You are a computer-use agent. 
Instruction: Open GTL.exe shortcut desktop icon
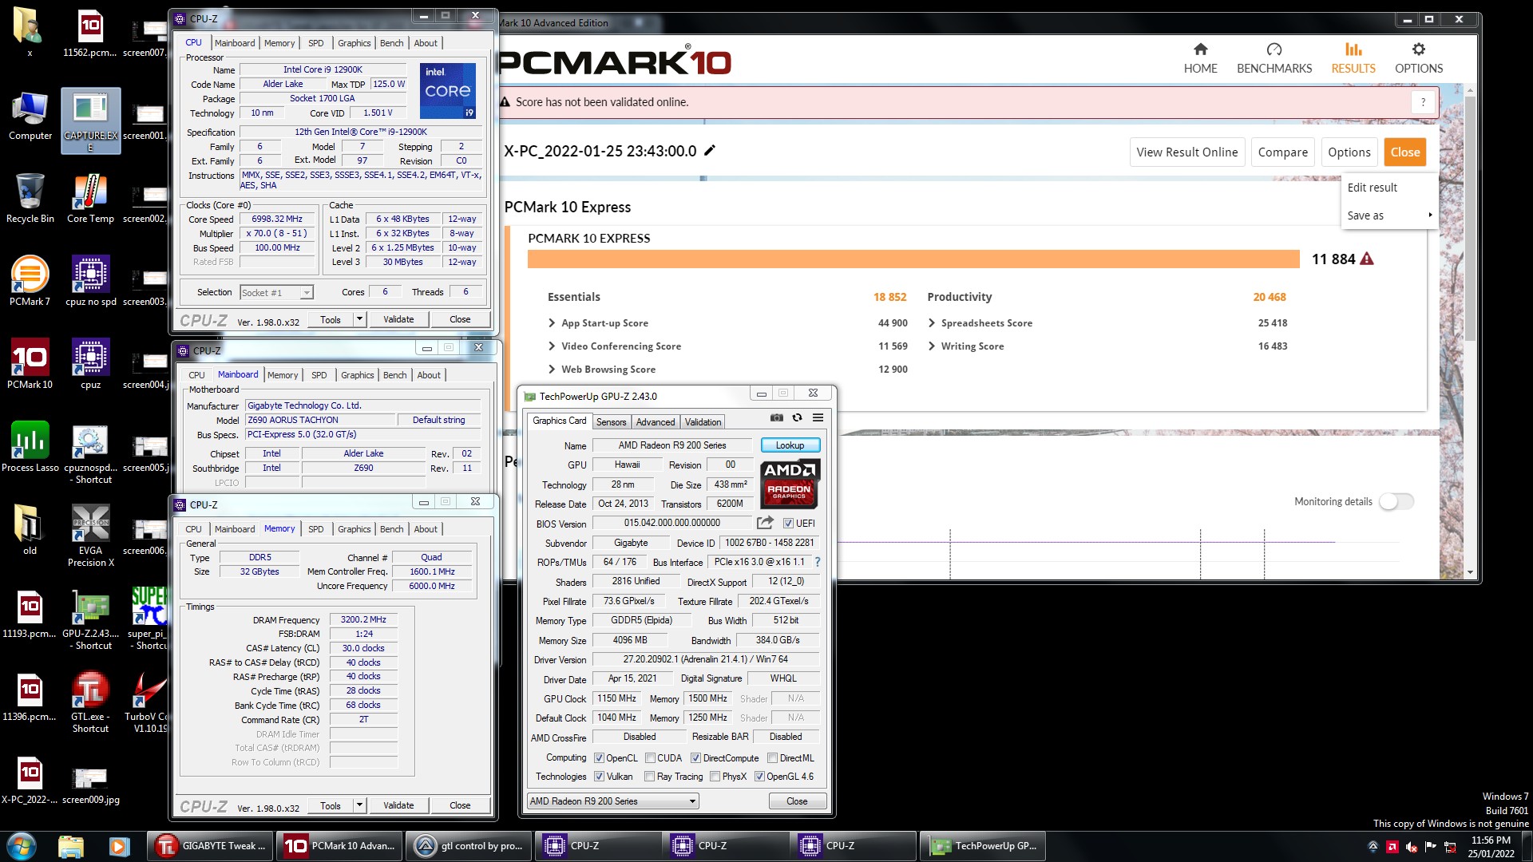click(90, 702)
